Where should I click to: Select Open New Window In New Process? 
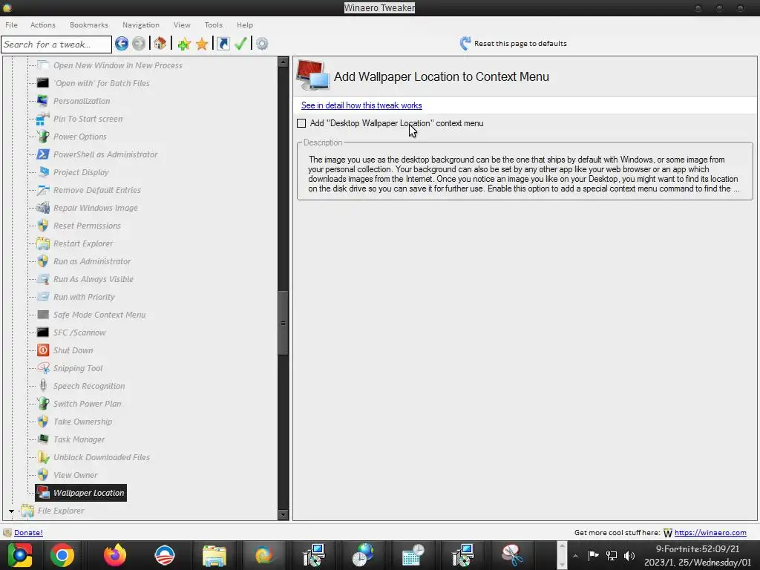tap(118, 65)
